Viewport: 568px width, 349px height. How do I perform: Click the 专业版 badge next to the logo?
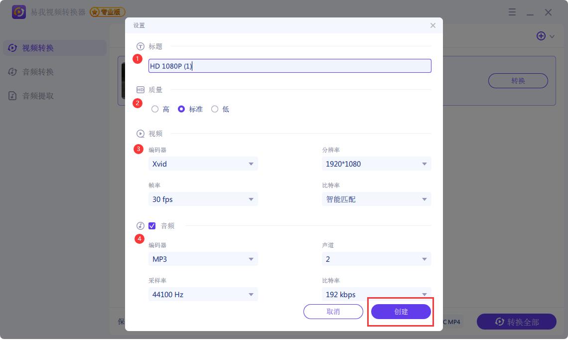108,12
